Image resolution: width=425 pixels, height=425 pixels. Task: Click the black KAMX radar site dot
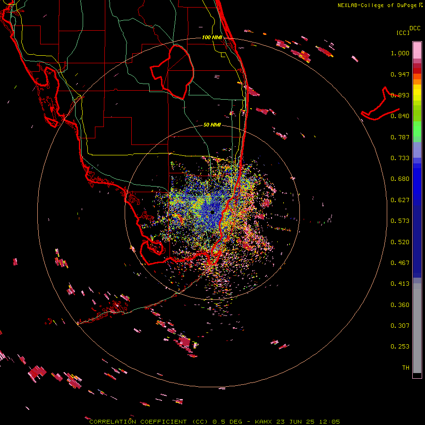[x=212, y=212]
